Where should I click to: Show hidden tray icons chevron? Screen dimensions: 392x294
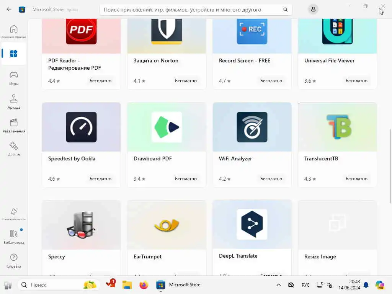coord(279,285)
